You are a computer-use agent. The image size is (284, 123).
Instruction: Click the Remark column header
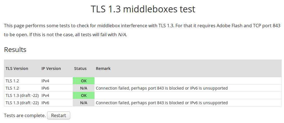click(103, 69)
